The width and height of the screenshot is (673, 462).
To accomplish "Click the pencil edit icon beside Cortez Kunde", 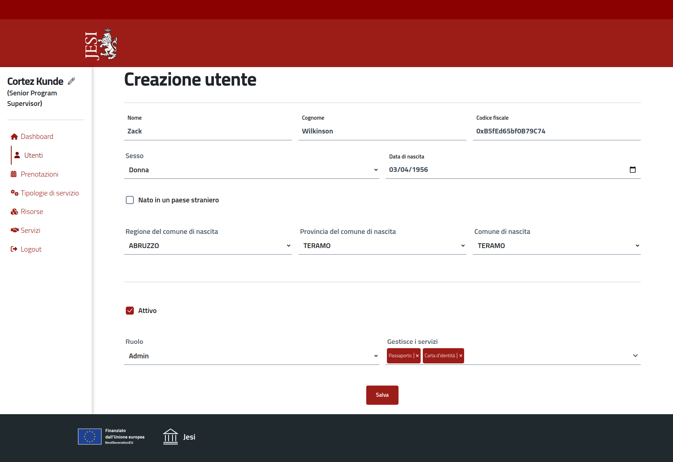I will [x=71, y=81].
